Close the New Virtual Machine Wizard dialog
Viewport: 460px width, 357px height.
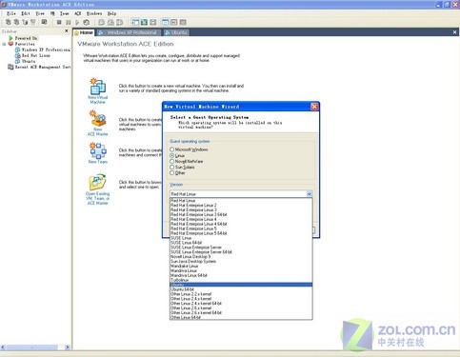tap(314, 107)
